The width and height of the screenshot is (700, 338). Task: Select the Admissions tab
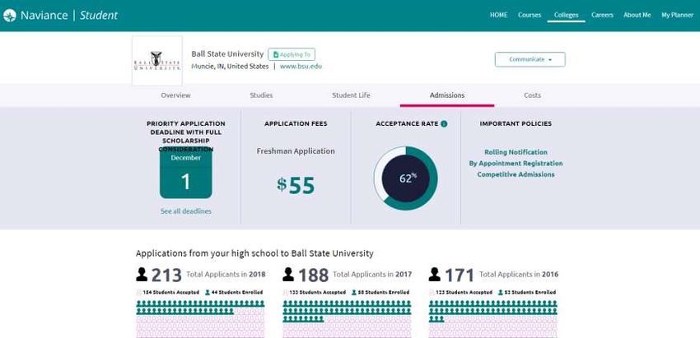coord(447,95)
